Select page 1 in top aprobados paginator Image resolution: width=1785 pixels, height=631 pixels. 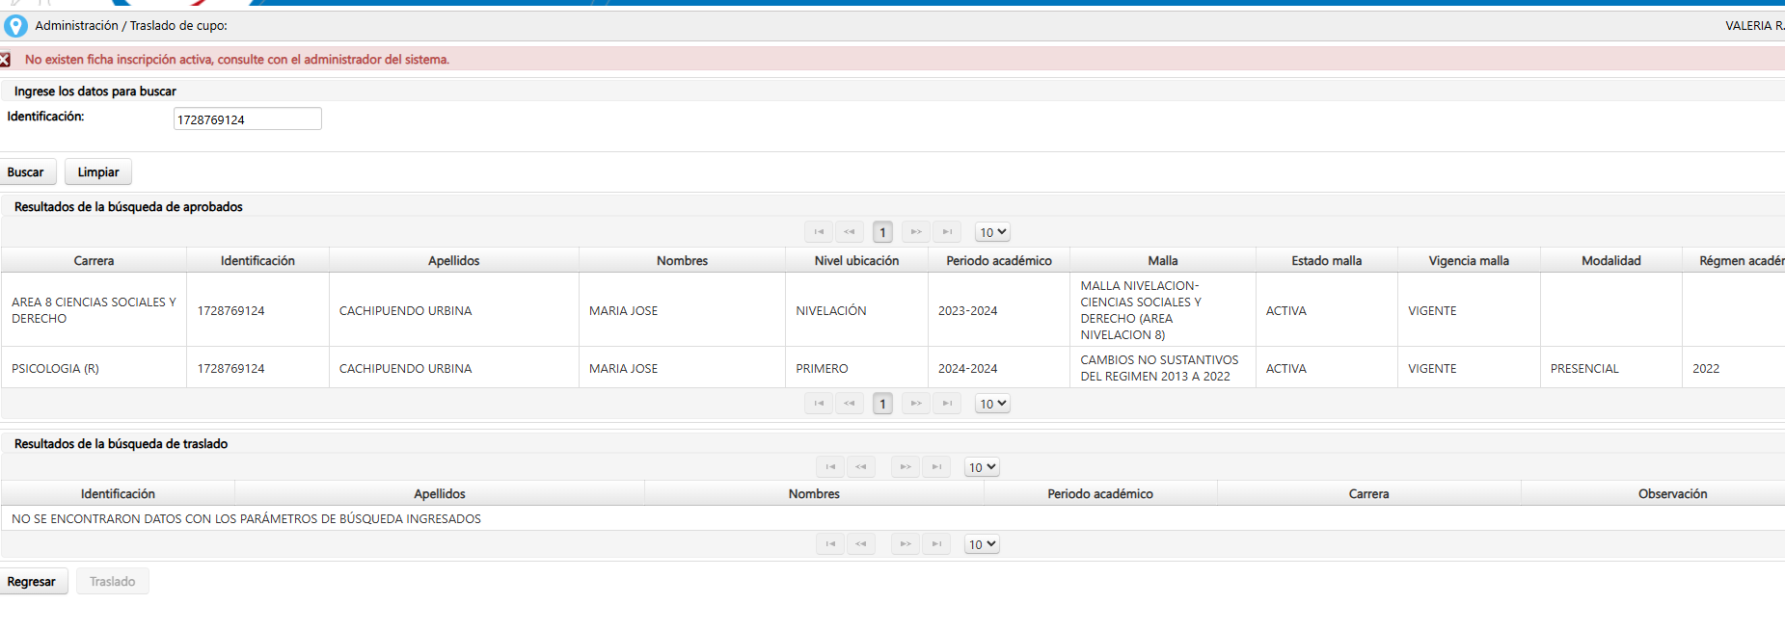pyautogui.click(x=882, y=232)
